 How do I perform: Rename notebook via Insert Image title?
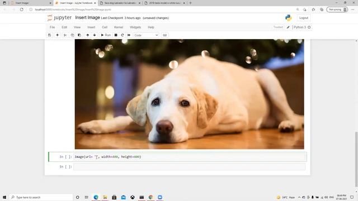point(87,17)
